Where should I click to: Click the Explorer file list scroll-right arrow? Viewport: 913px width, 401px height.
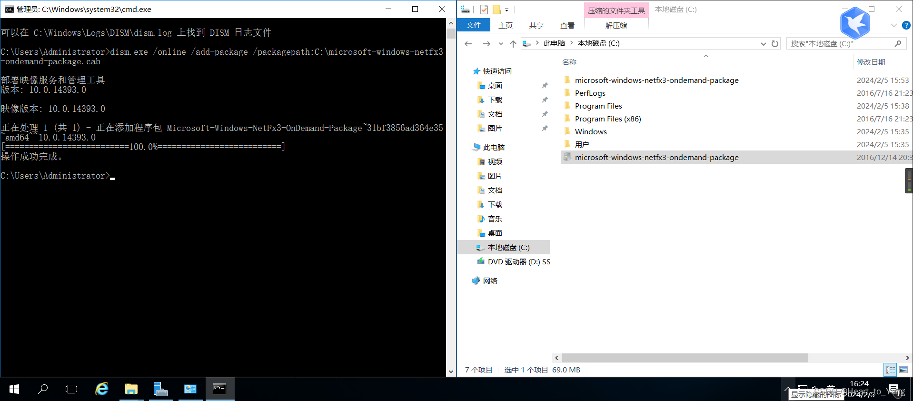pyautogui.click(x=907, y=358)
